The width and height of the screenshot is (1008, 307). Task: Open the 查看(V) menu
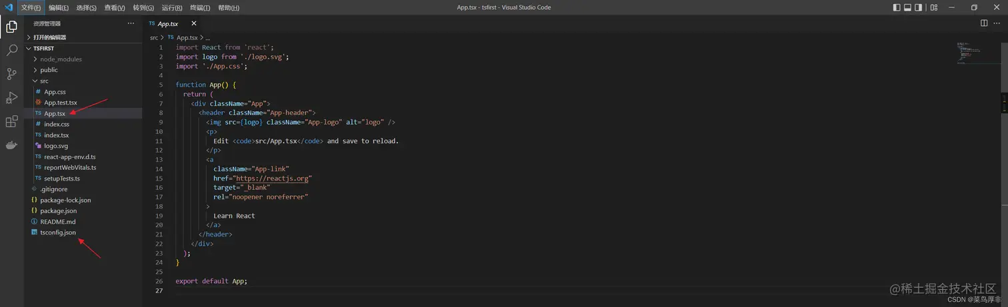[115, 7]
